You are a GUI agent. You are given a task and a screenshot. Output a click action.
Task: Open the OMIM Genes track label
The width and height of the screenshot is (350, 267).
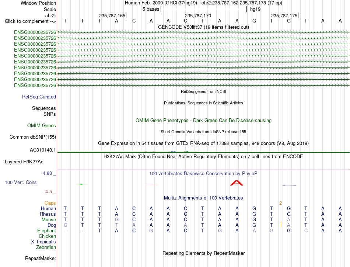click(x=41, y=125)
